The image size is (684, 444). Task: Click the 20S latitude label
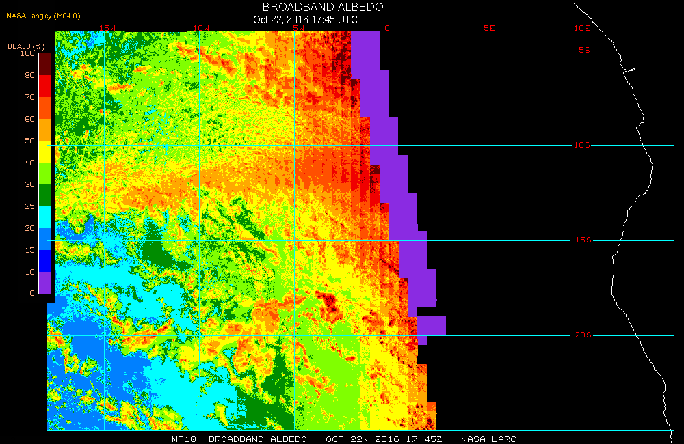[583, 335]
